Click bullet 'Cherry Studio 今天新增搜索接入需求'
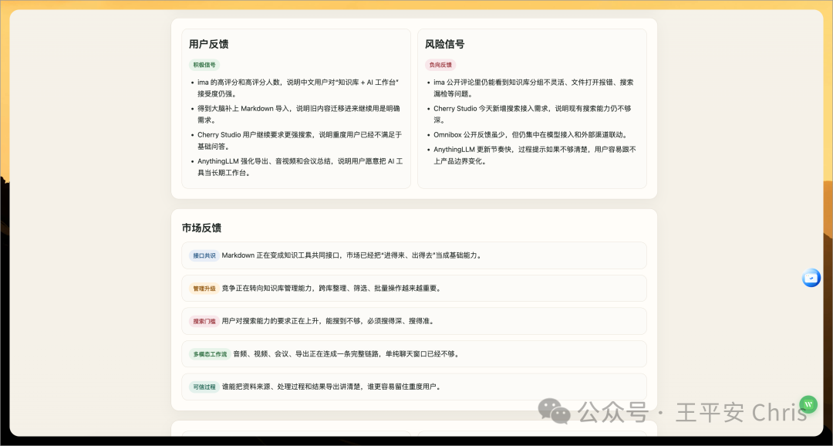 tap(534, 114)
